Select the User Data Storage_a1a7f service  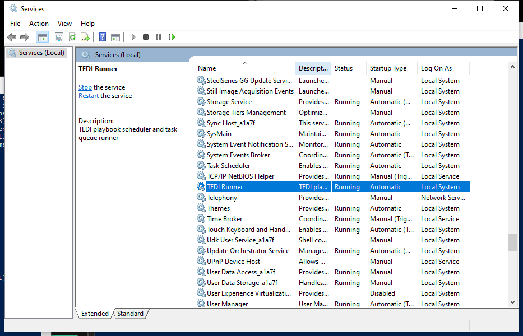tap(333, 283)
